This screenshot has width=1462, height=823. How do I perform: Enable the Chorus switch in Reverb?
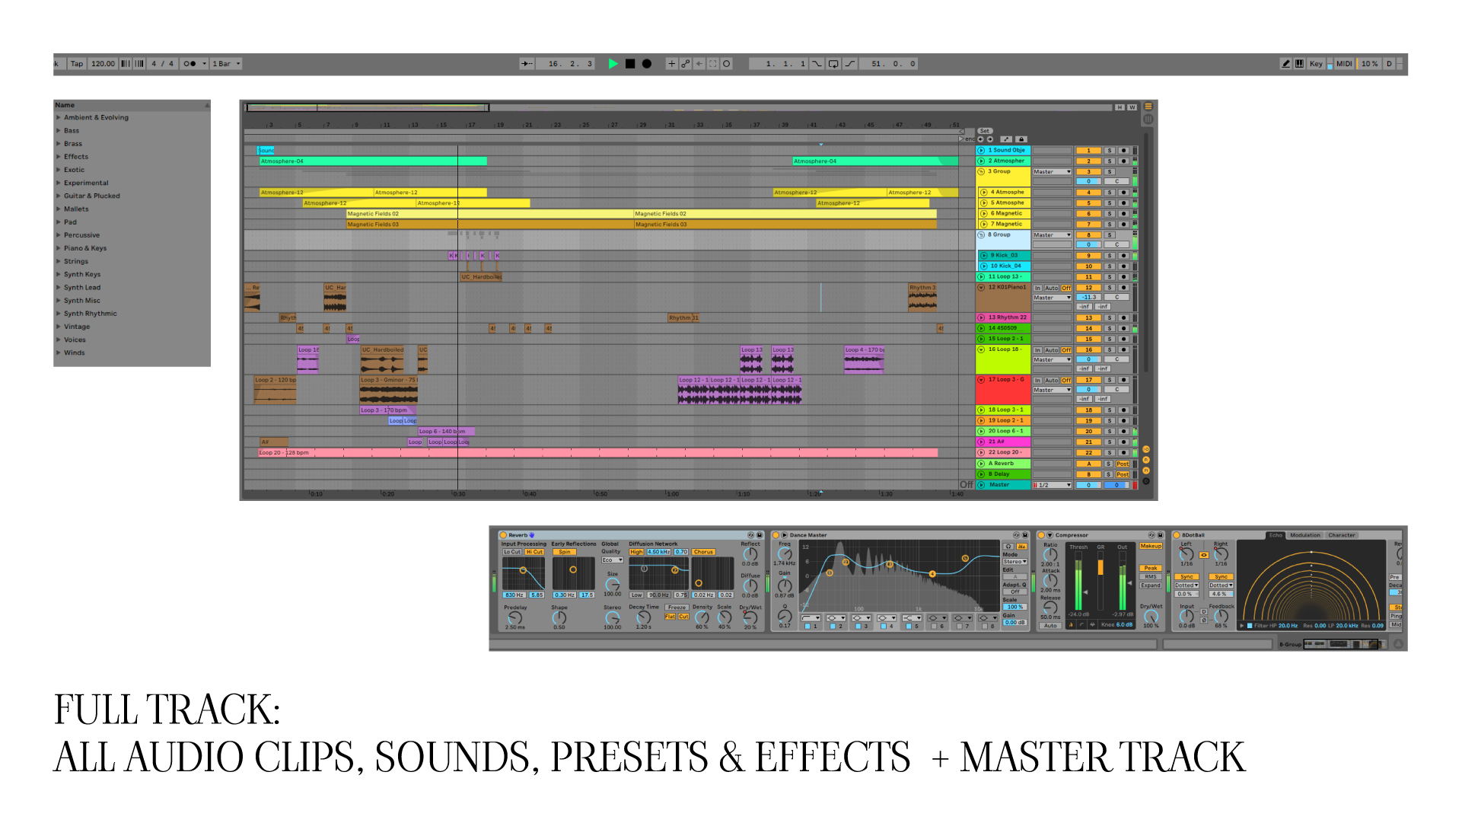click(703, 552)
